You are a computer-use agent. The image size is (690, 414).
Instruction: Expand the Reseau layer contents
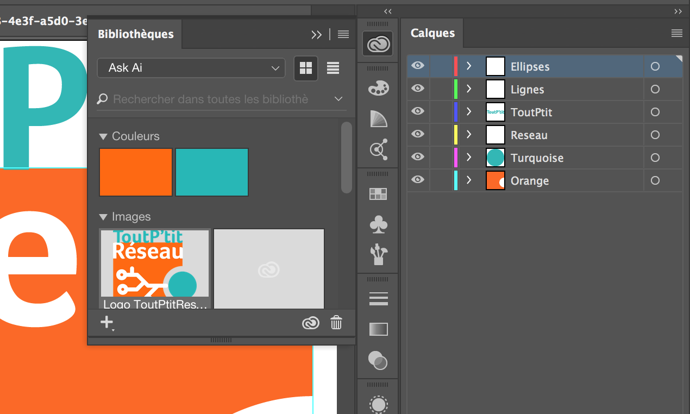coord(468,135)
